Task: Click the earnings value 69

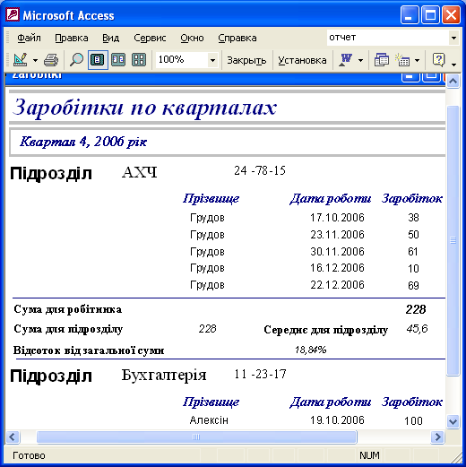Action: pos(413,286)
